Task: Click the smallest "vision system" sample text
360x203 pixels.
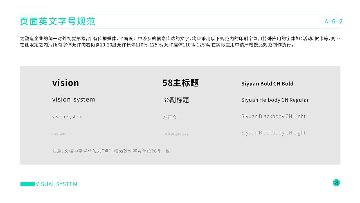Action: coord(60,134)
